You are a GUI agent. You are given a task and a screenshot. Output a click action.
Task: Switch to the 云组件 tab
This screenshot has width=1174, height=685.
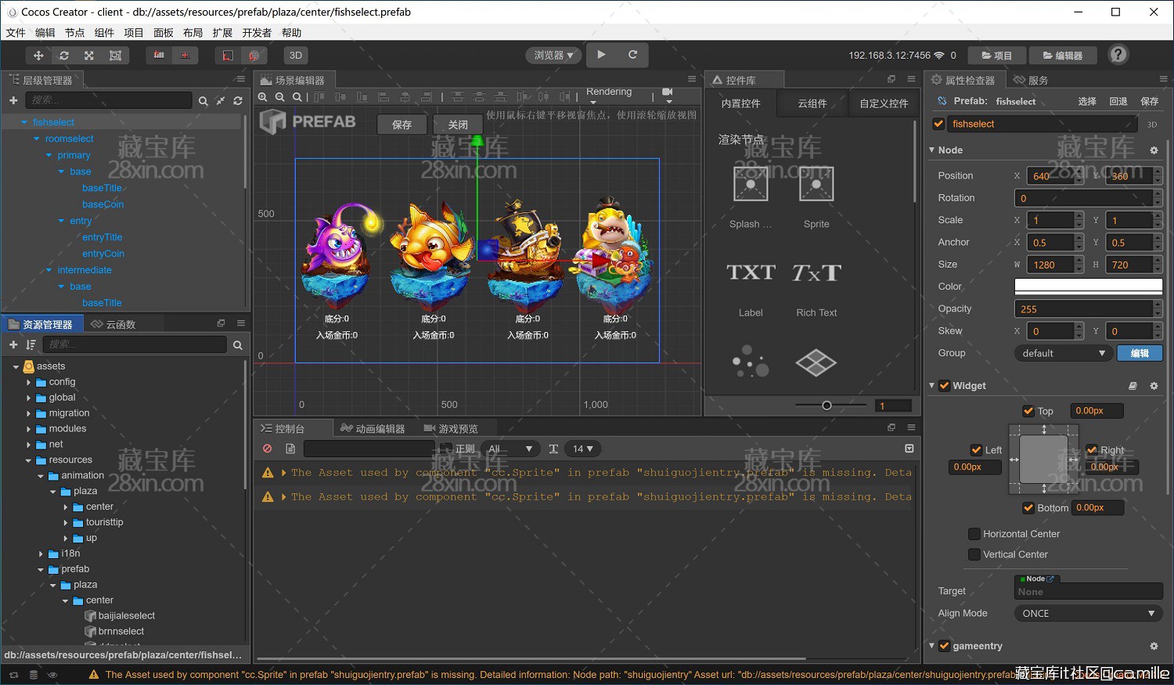(x=812, y=103)
